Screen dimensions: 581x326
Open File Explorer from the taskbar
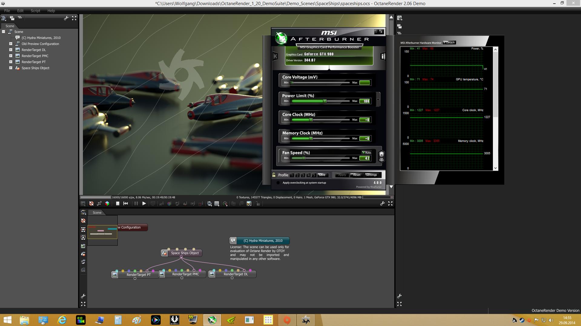[25, 320]
